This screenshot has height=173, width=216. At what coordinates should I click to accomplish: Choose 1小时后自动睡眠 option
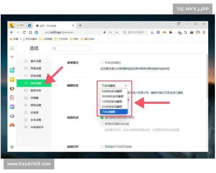(112, 102)
